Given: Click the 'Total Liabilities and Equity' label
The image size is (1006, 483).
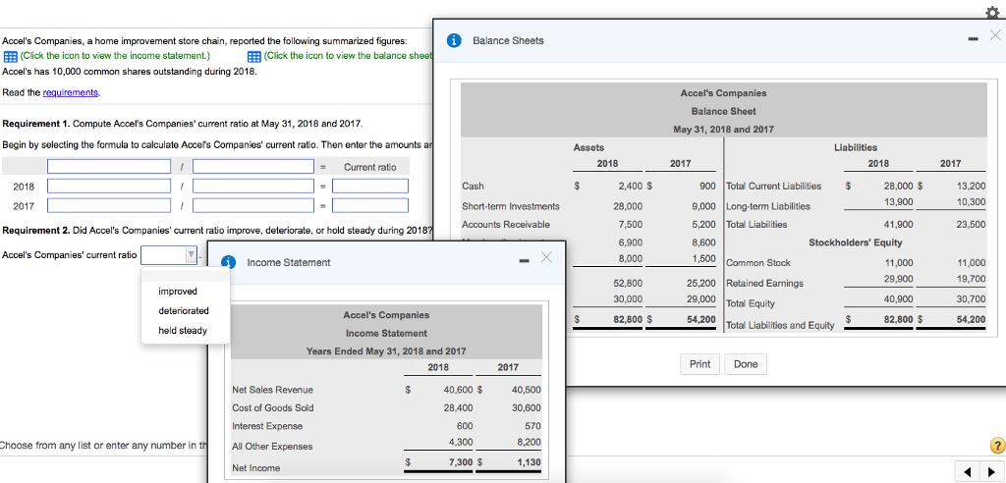Looking at the screenshot, I should (781, 325).
